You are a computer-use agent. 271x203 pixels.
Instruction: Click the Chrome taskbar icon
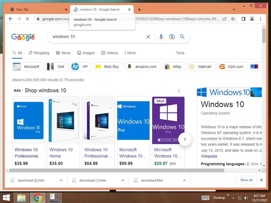click(38, 197)
